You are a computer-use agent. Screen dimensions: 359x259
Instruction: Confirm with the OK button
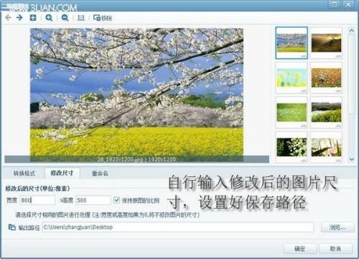coord(300,249)
